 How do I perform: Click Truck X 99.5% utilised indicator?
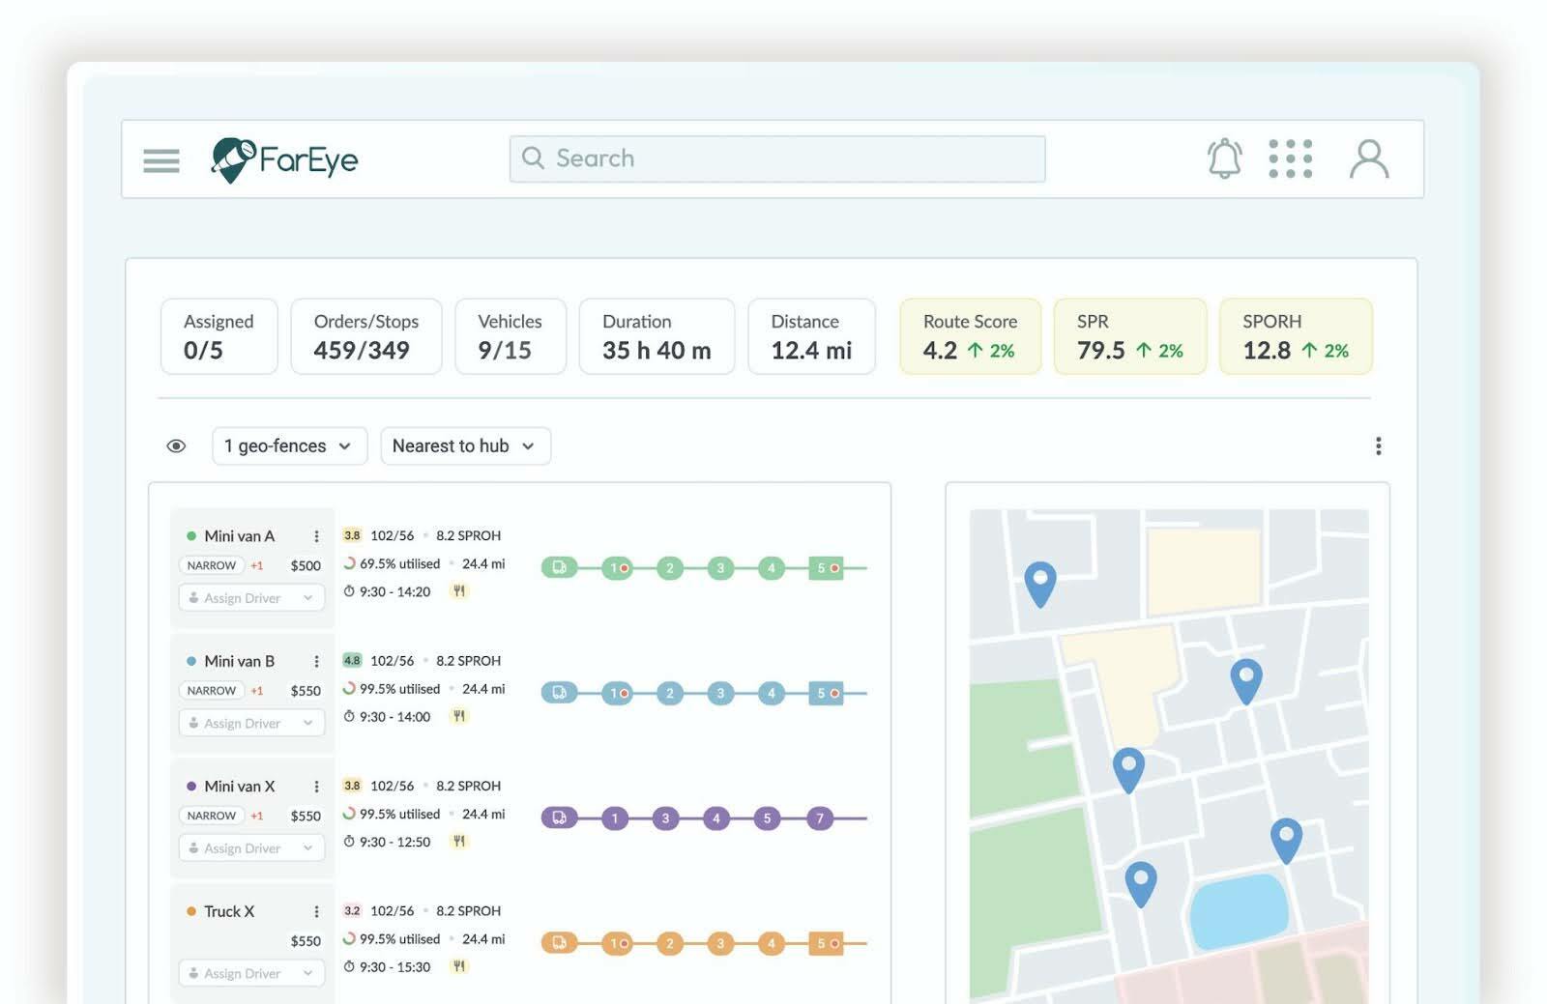[392, 938]
